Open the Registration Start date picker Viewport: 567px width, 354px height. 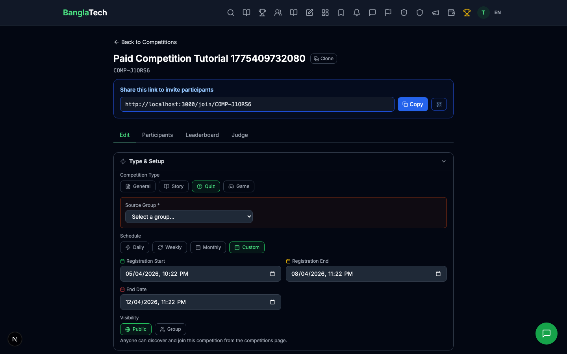click(x=272, y=274)
